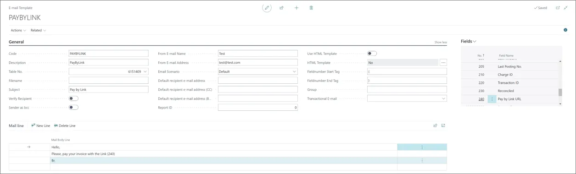Click the Group input field
This screenshot has width=576, height=174.
click(x=407, y=90)
